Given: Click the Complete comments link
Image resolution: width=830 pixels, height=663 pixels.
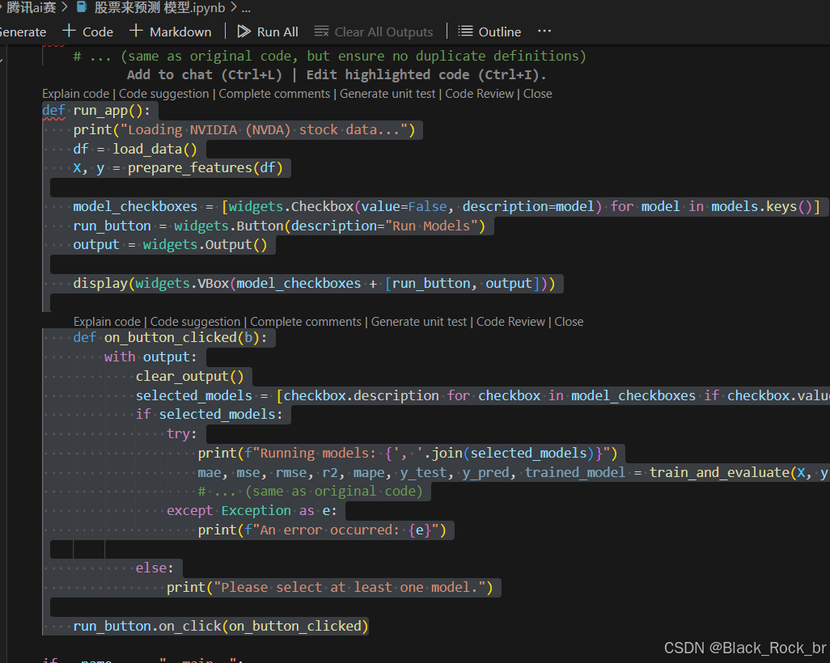Looking at the screenshot, I should (277, 93).
